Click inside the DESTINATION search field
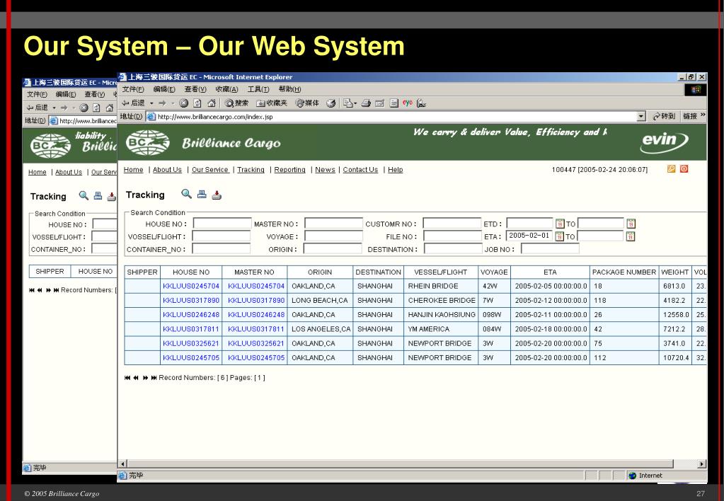Image resolution: width=724 pixels, height=501 pixels. pyautogui.click(x=452, y=248)
